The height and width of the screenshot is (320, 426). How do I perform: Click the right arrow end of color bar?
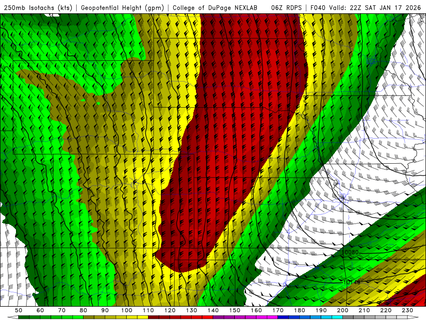413,317
